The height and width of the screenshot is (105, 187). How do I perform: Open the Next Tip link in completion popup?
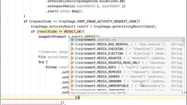pos(122,93)
